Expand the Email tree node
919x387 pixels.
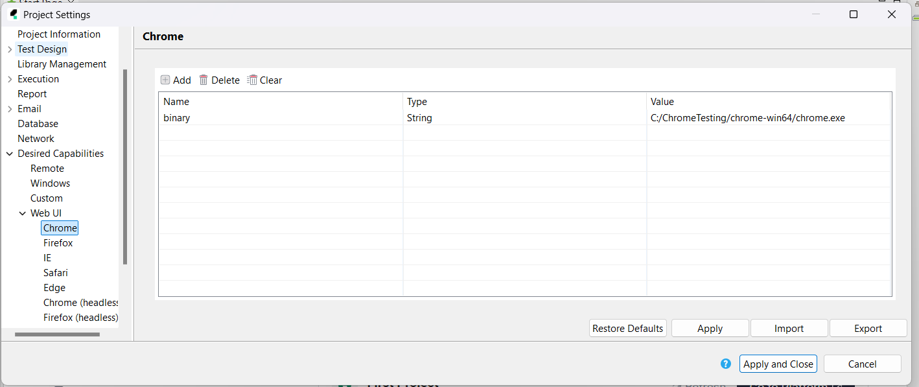(x=9, y=109)
